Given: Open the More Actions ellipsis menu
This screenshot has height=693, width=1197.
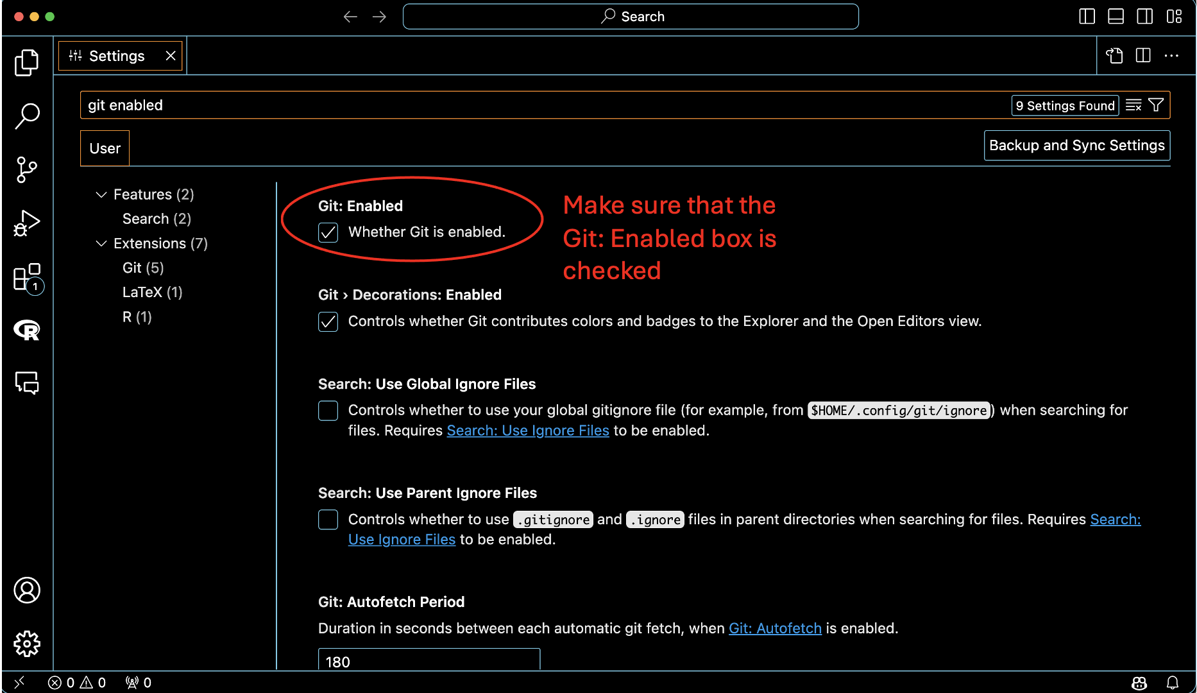Looking at the screenshot, I should tap(1171, 56).
